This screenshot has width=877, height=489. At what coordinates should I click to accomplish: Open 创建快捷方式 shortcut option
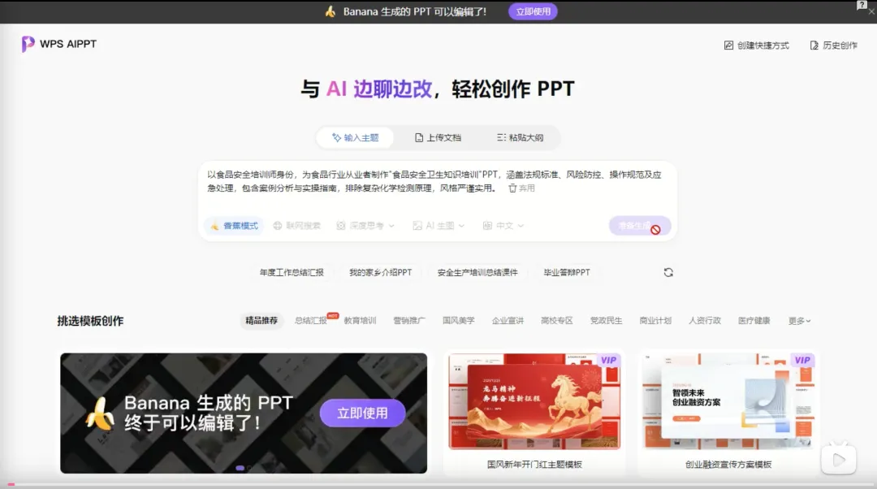pyautogui.click(x=756, y=45)
